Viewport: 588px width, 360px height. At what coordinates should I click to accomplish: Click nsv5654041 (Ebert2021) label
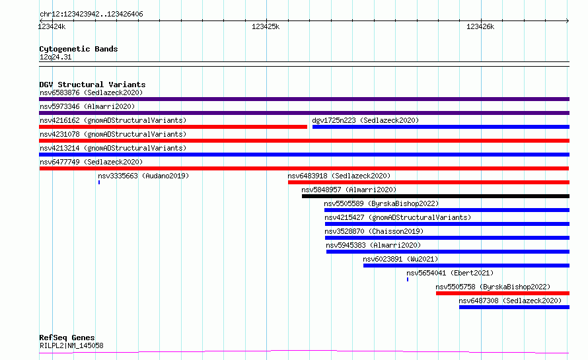point(450,273)
